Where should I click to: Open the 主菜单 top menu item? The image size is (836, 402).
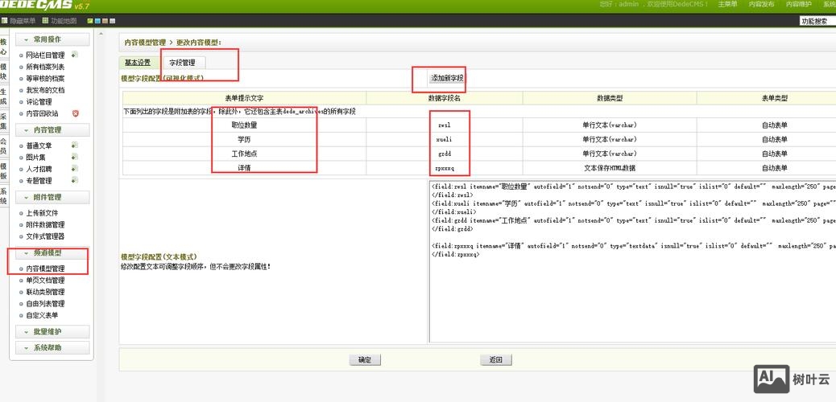click(x=726, y=5)
